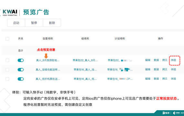Toggle the switch for 真人_没钱也能这样 creative
Viewport: 184px width, 116px height.
pyautogui.click(x=21, y=70)
